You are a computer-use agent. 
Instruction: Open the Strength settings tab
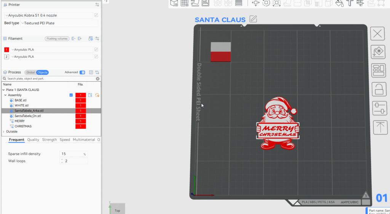tap(50, 140)
